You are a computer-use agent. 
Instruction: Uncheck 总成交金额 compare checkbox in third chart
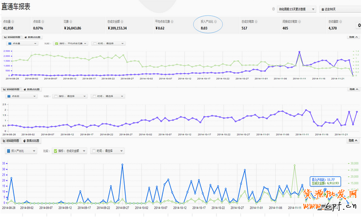coord(56,151)
